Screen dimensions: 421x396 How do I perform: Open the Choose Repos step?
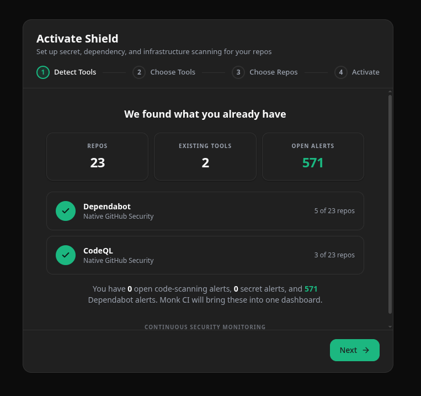pos(273,72)
